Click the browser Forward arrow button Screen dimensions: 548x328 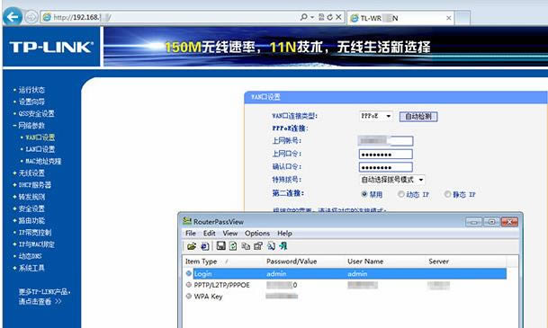(31, 17)
